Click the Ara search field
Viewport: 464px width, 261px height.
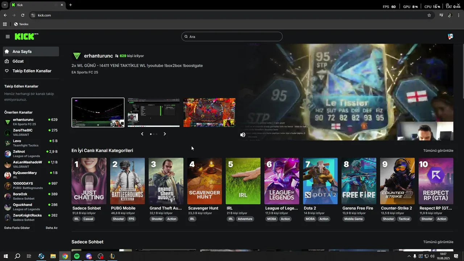click(232, 37)
